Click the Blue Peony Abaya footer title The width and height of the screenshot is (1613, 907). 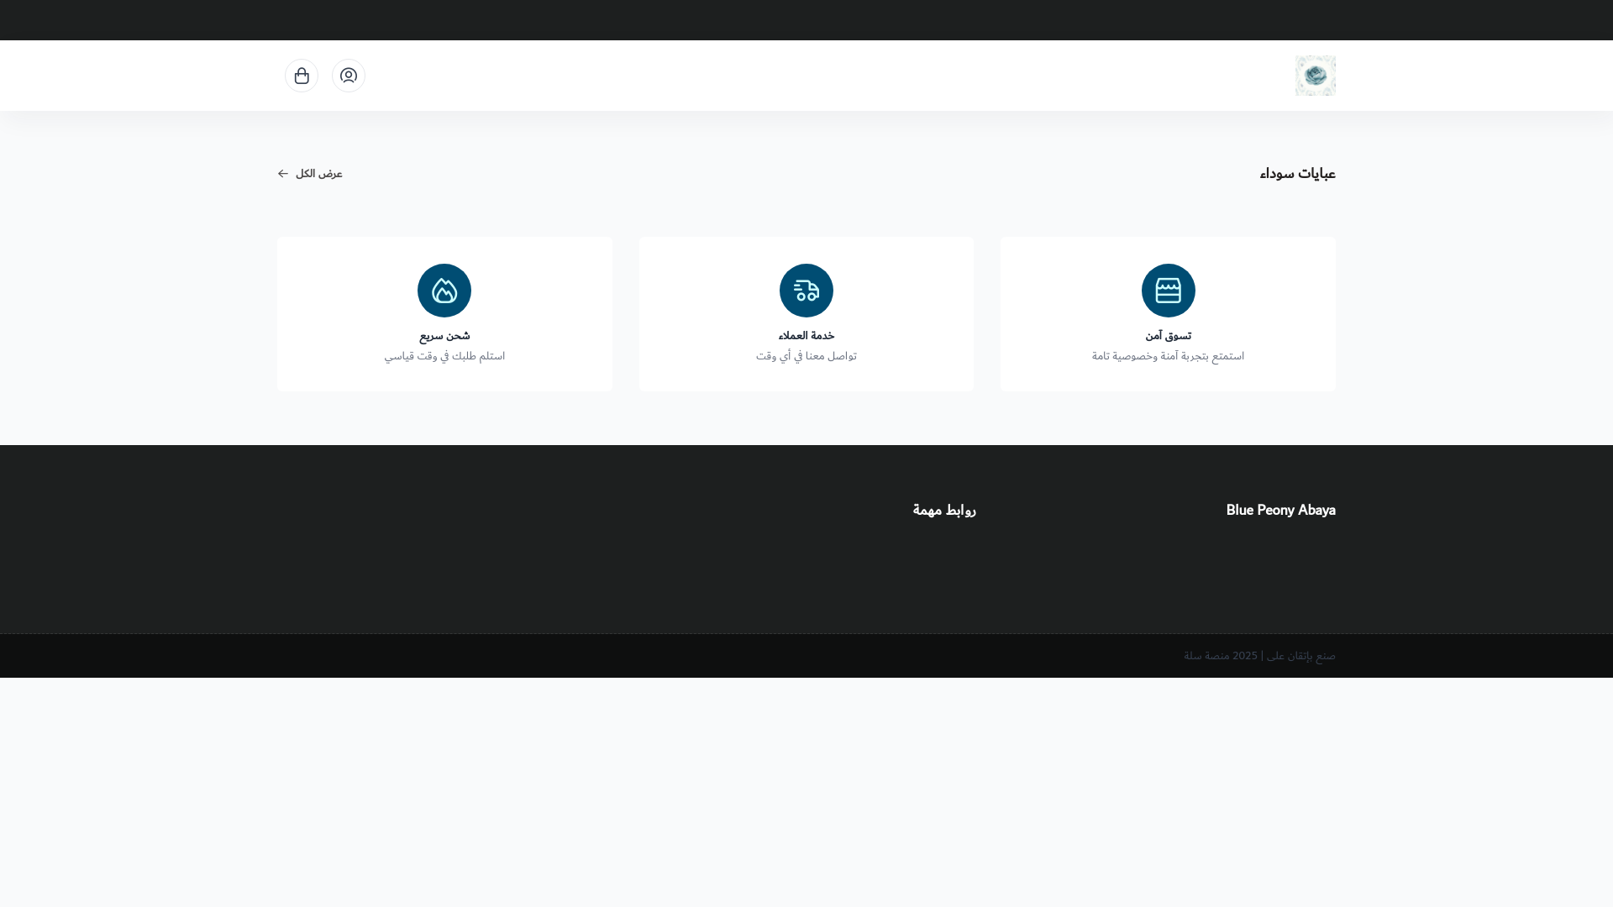click(x=1280, y=510)
